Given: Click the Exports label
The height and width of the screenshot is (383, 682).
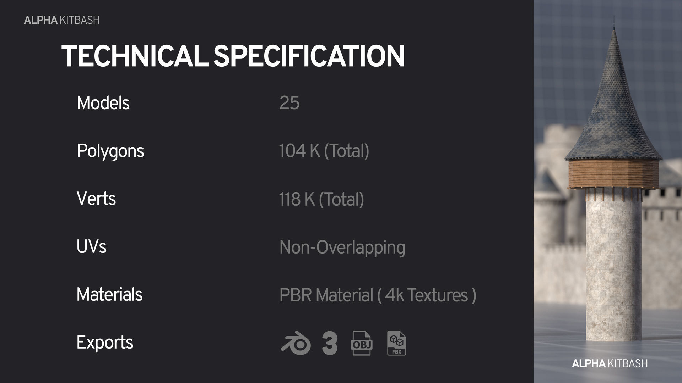Looking at the screenshot, I should [x=105, y=343].
